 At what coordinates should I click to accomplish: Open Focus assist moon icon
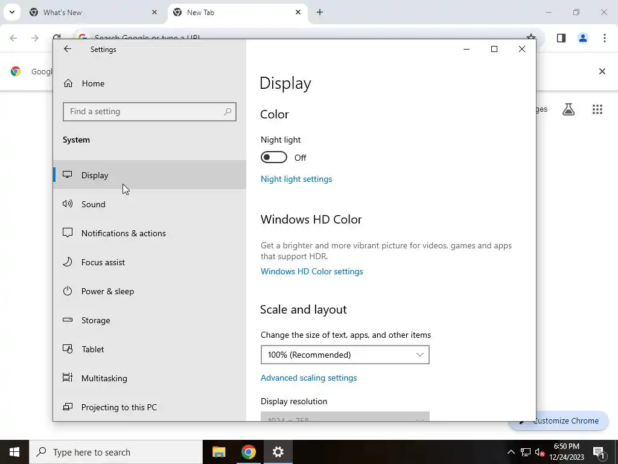[68, 262]
